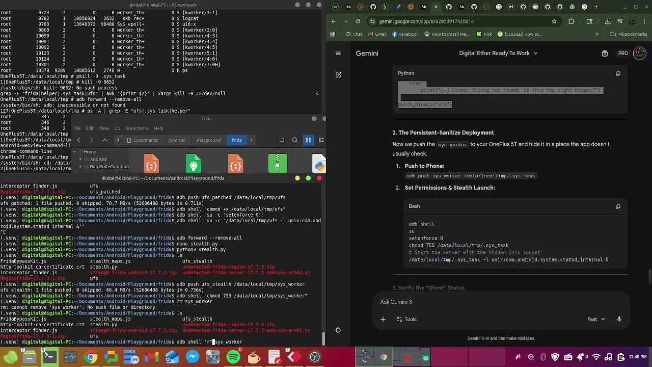Launch Spotify from the taskbar
Image resolution: width=652 pixels, height=367 pixels.
coord(233,357)
